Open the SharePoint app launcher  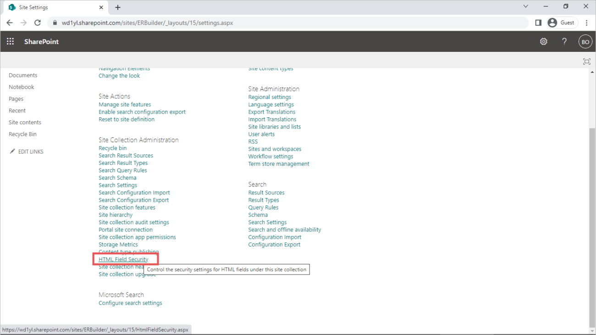pyautogui.click(x=10, y=41)
